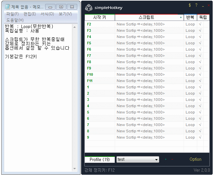The width and height of the screenshot is (214, 175).
Task: Change the Loop repeat setting on the F6 row
Action: [190, 49]
